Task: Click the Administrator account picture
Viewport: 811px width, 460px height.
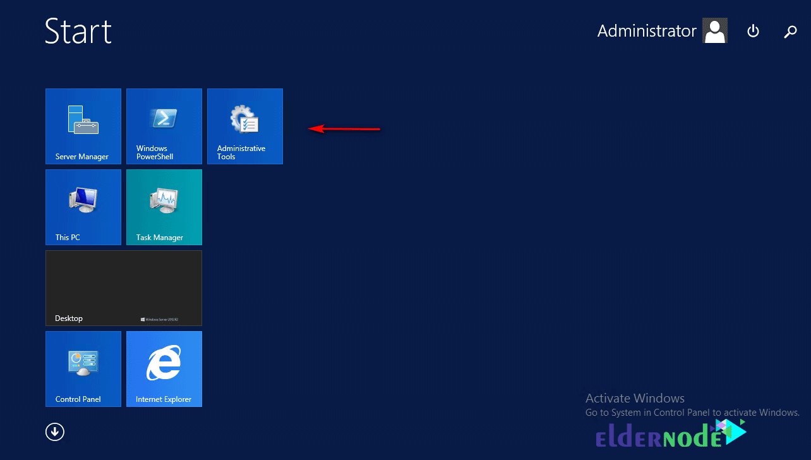Action: pos(715,30)
